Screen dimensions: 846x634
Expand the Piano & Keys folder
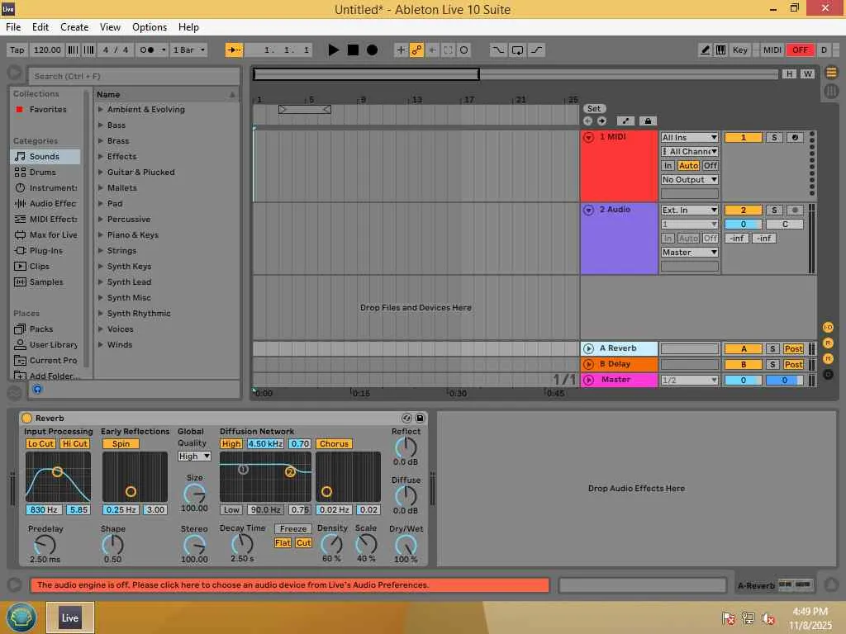pos(100,235)
